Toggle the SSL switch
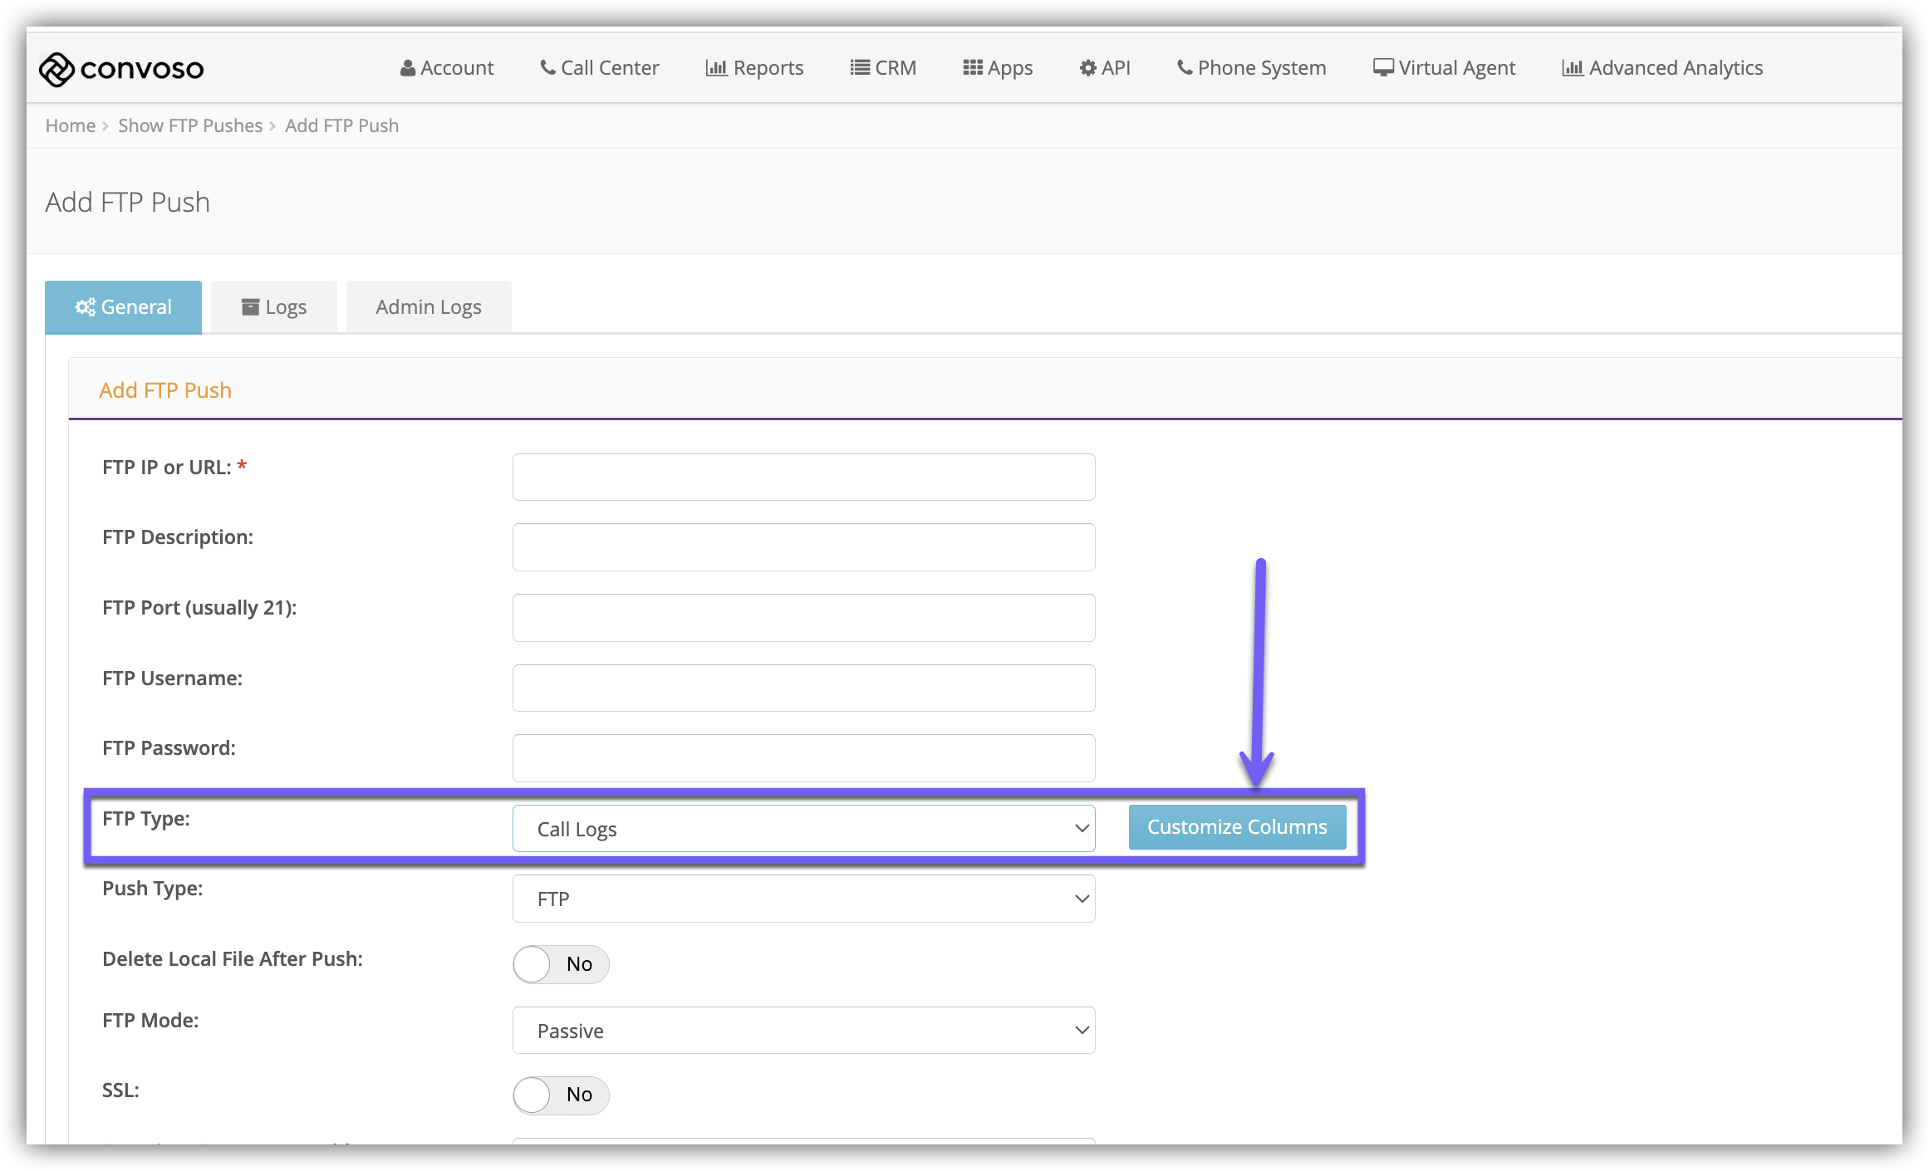 561,1095
